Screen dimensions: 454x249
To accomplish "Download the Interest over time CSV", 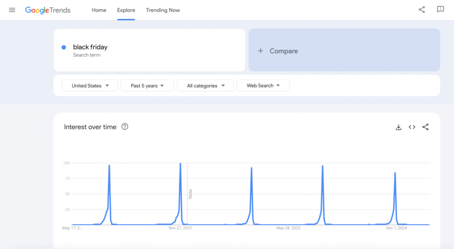I will [399, 127].
